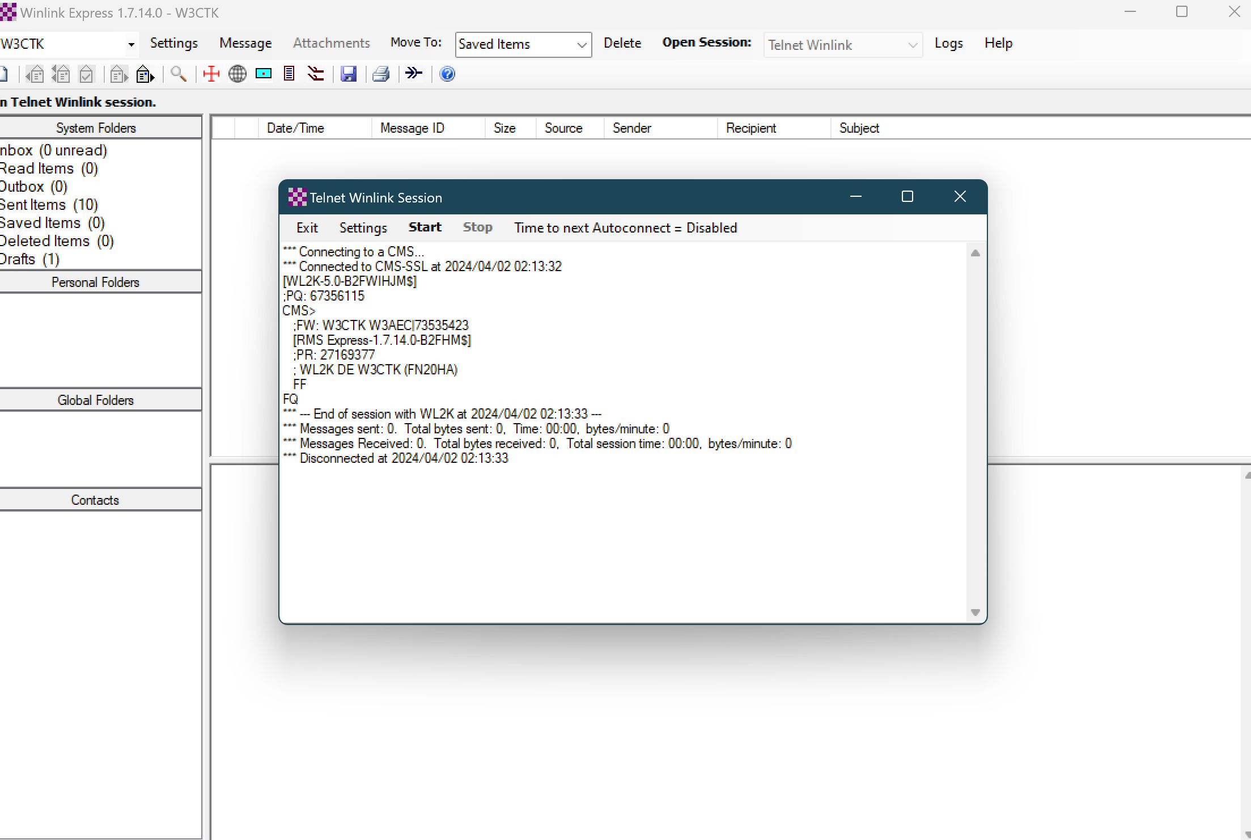Select Deleted Items folder
Screen dimensions: 1251x840
[x=57, y=241]
